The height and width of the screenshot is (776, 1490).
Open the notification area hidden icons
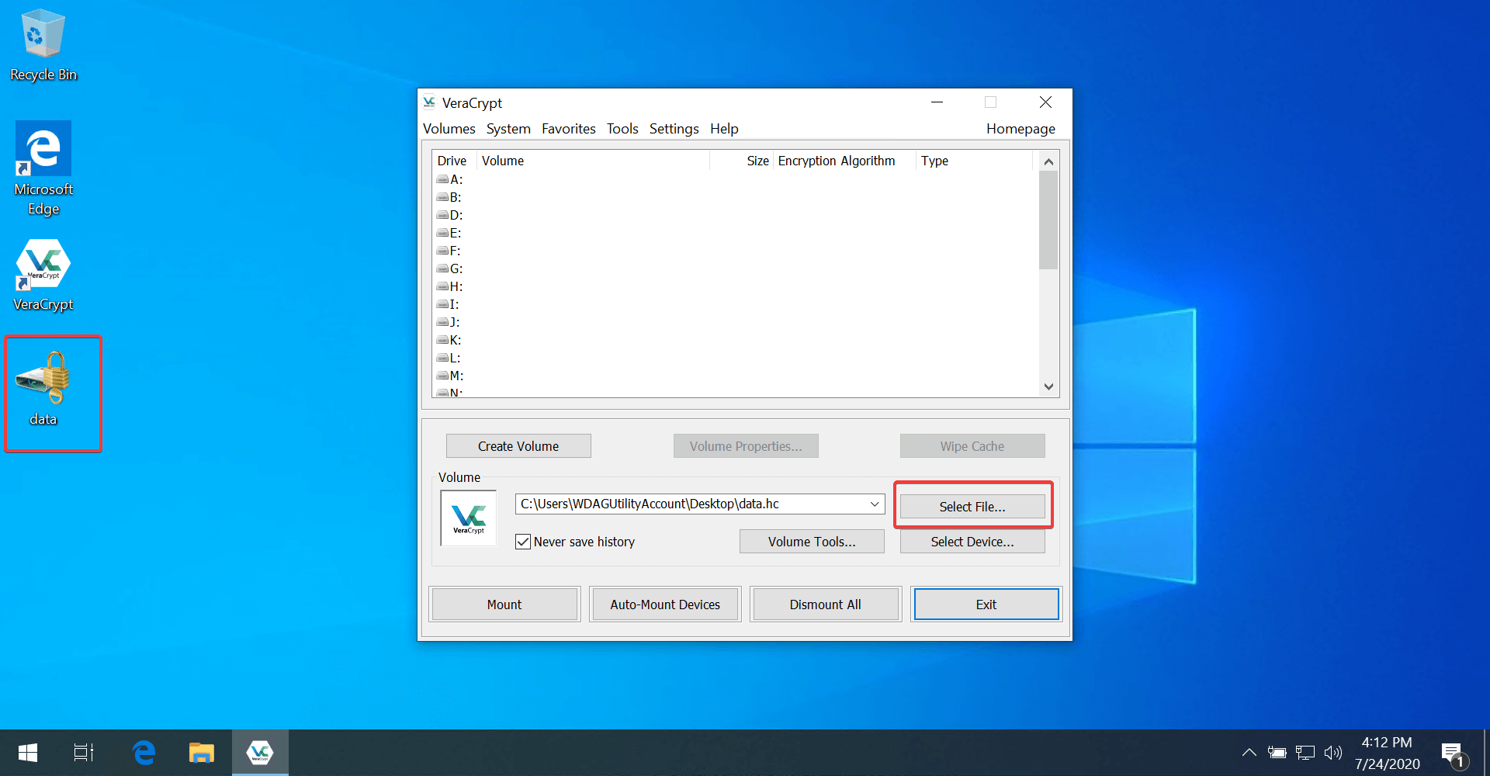pyautogui.click(x=1249, y=752)
